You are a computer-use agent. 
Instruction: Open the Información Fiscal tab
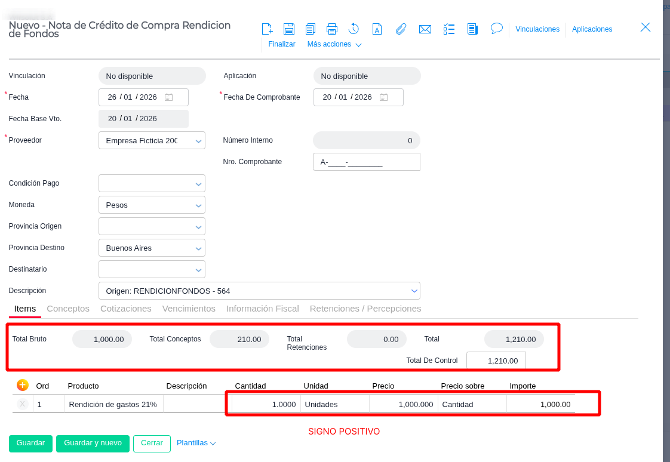point(262,309)
